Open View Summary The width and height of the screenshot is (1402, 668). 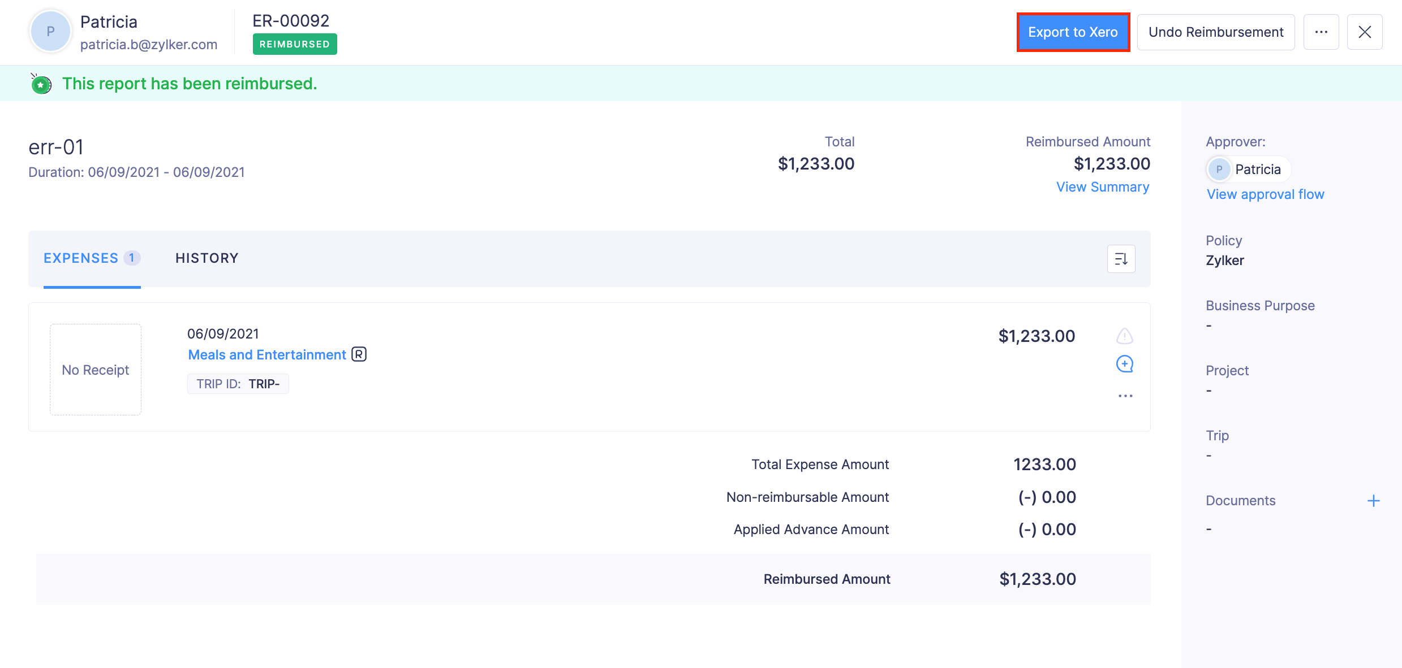click(x=1102, y=186)
